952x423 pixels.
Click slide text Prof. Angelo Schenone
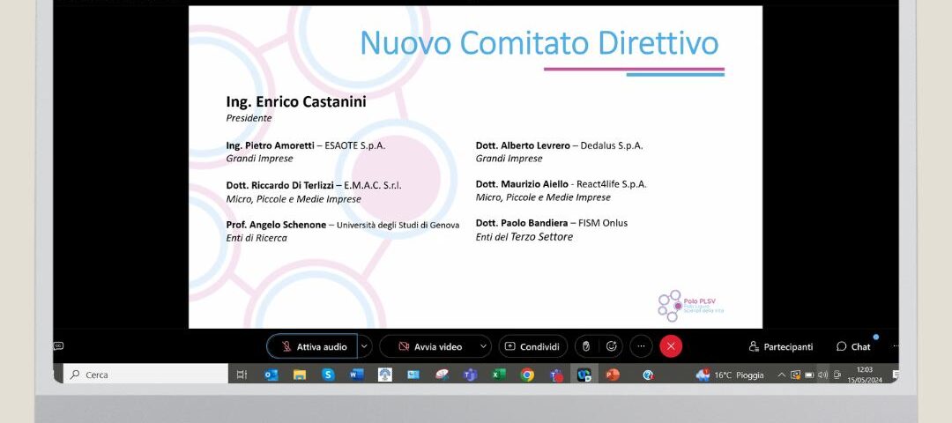(x=276, y=225)
